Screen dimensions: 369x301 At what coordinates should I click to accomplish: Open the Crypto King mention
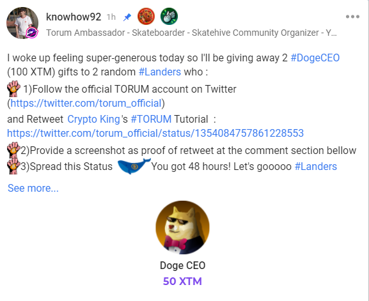(93, 120)
